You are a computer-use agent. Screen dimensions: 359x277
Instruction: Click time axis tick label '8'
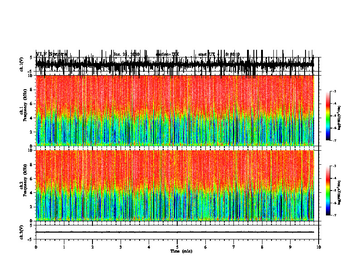pos(262,247)
